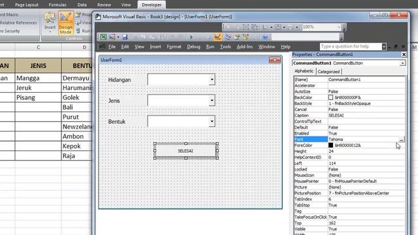Viewport: 418px width, 235px height.
Task: Save the VBA project with floppy icon
Action: [x=125, y=37]
